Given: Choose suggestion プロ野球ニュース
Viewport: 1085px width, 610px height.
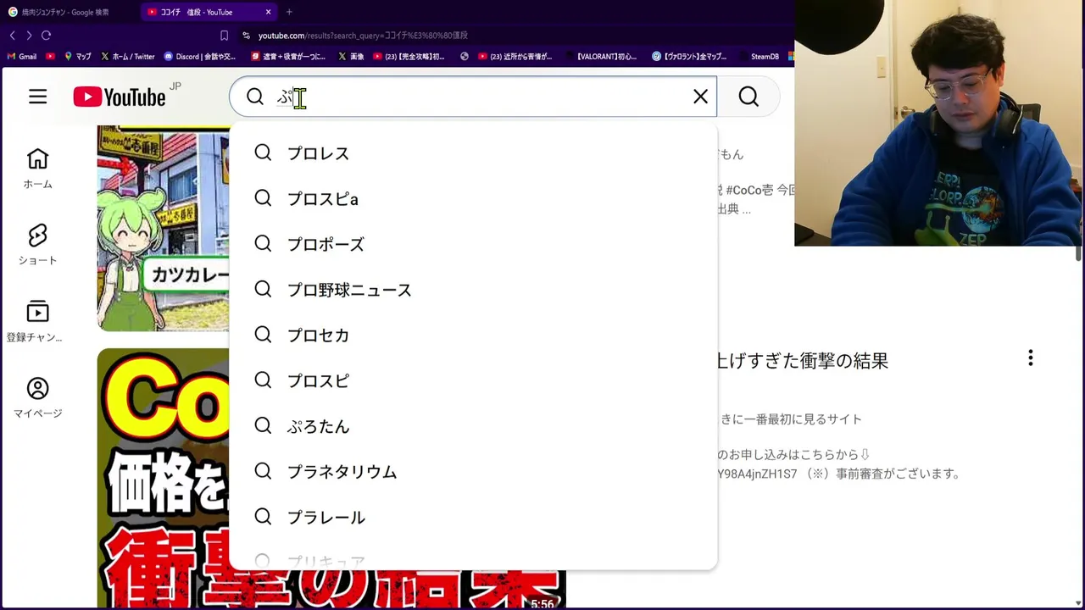Looking at the screenshot, I should pyautogui.click(x=473, y=290).
